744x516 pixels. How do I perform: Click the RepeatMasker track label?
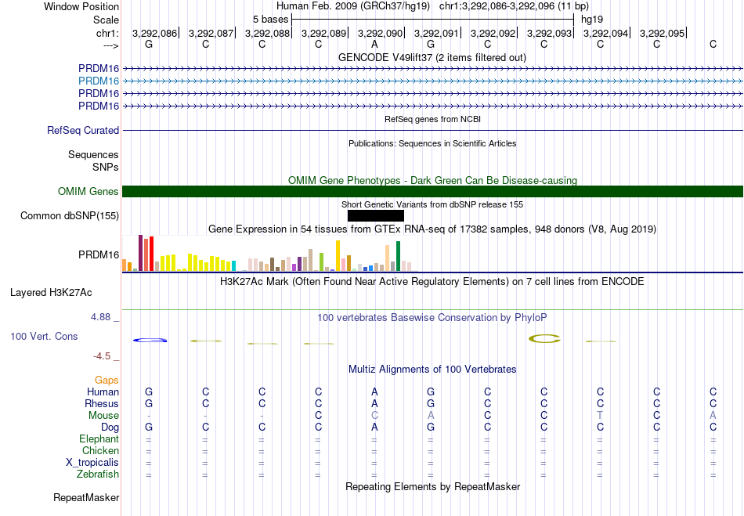(x=86, y=497)
